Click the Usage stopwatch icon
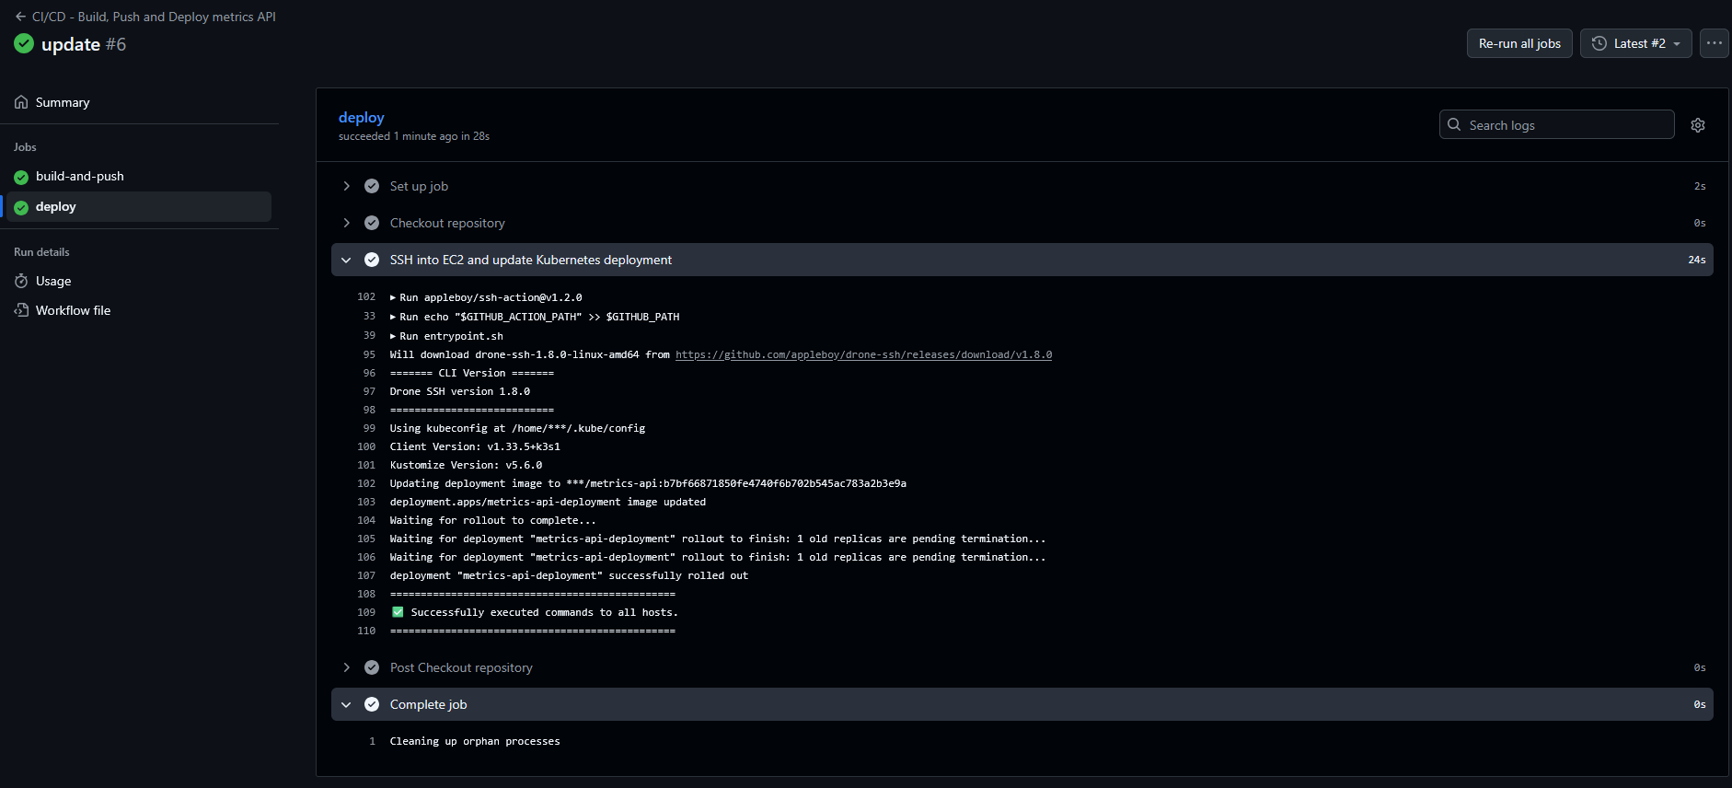Screen dimensions: 1732x788 [21, 281]
